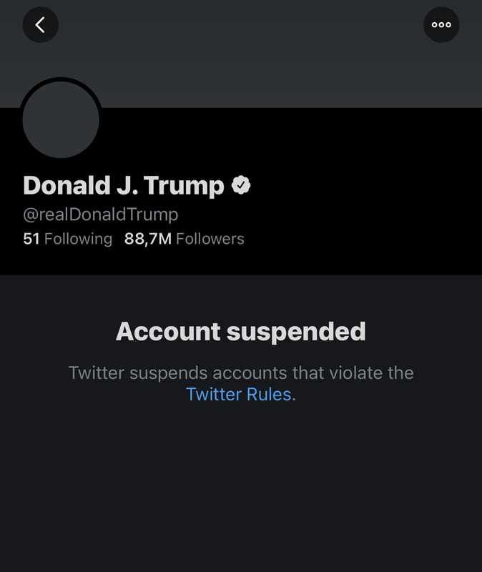The image size is (482, 572).
Task: Go back using the left arrow icon
Action: pos(41,25)
